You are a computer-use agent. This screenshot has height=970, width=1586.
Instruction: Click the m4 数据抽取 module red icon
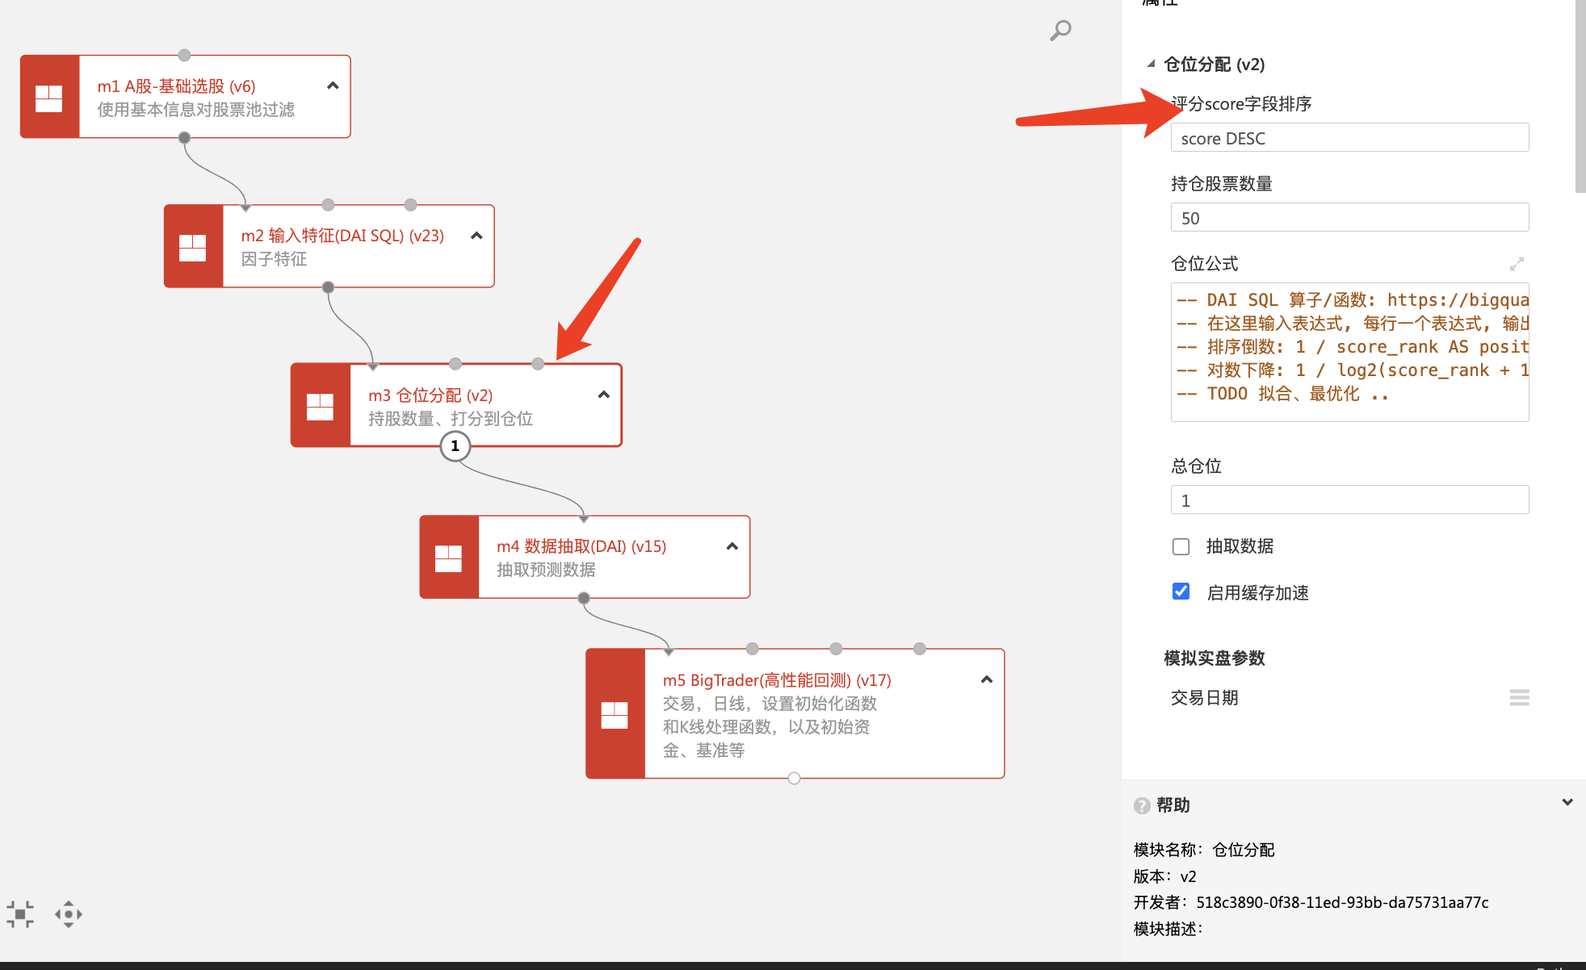click(x=449, y=558)
